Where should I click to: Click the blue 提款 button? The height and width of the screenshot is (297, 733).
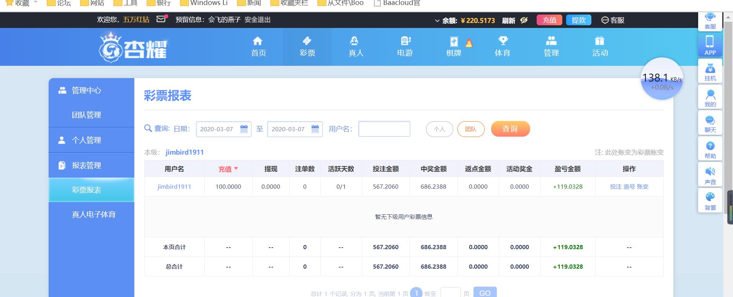[578, 20]
